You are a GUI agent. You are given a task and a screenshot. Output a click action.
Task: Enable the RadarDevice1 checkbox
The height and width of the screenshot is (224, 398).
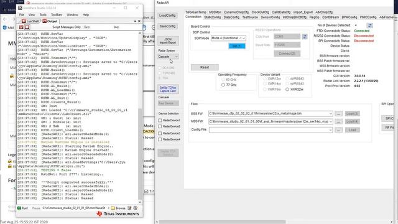pyautogui.click(x=160, y=120)
